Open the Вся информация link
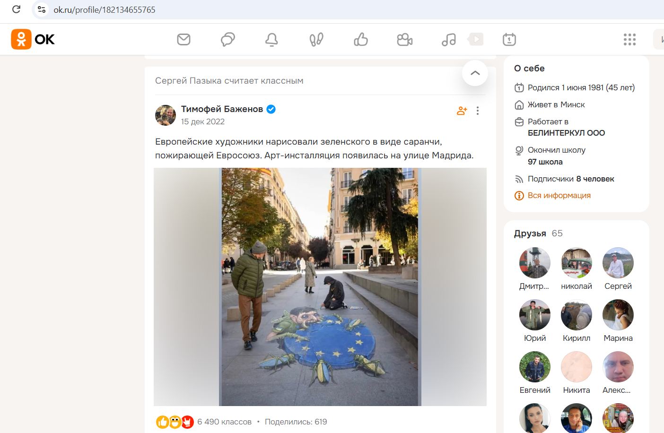 pyautogui.click(x=559, y=196)
